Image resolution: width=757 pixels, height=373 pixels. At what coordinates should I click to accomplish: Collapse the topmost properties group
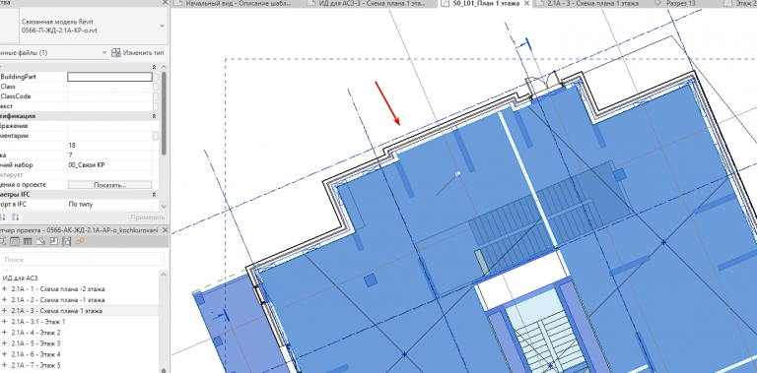(x=154, y=67)
